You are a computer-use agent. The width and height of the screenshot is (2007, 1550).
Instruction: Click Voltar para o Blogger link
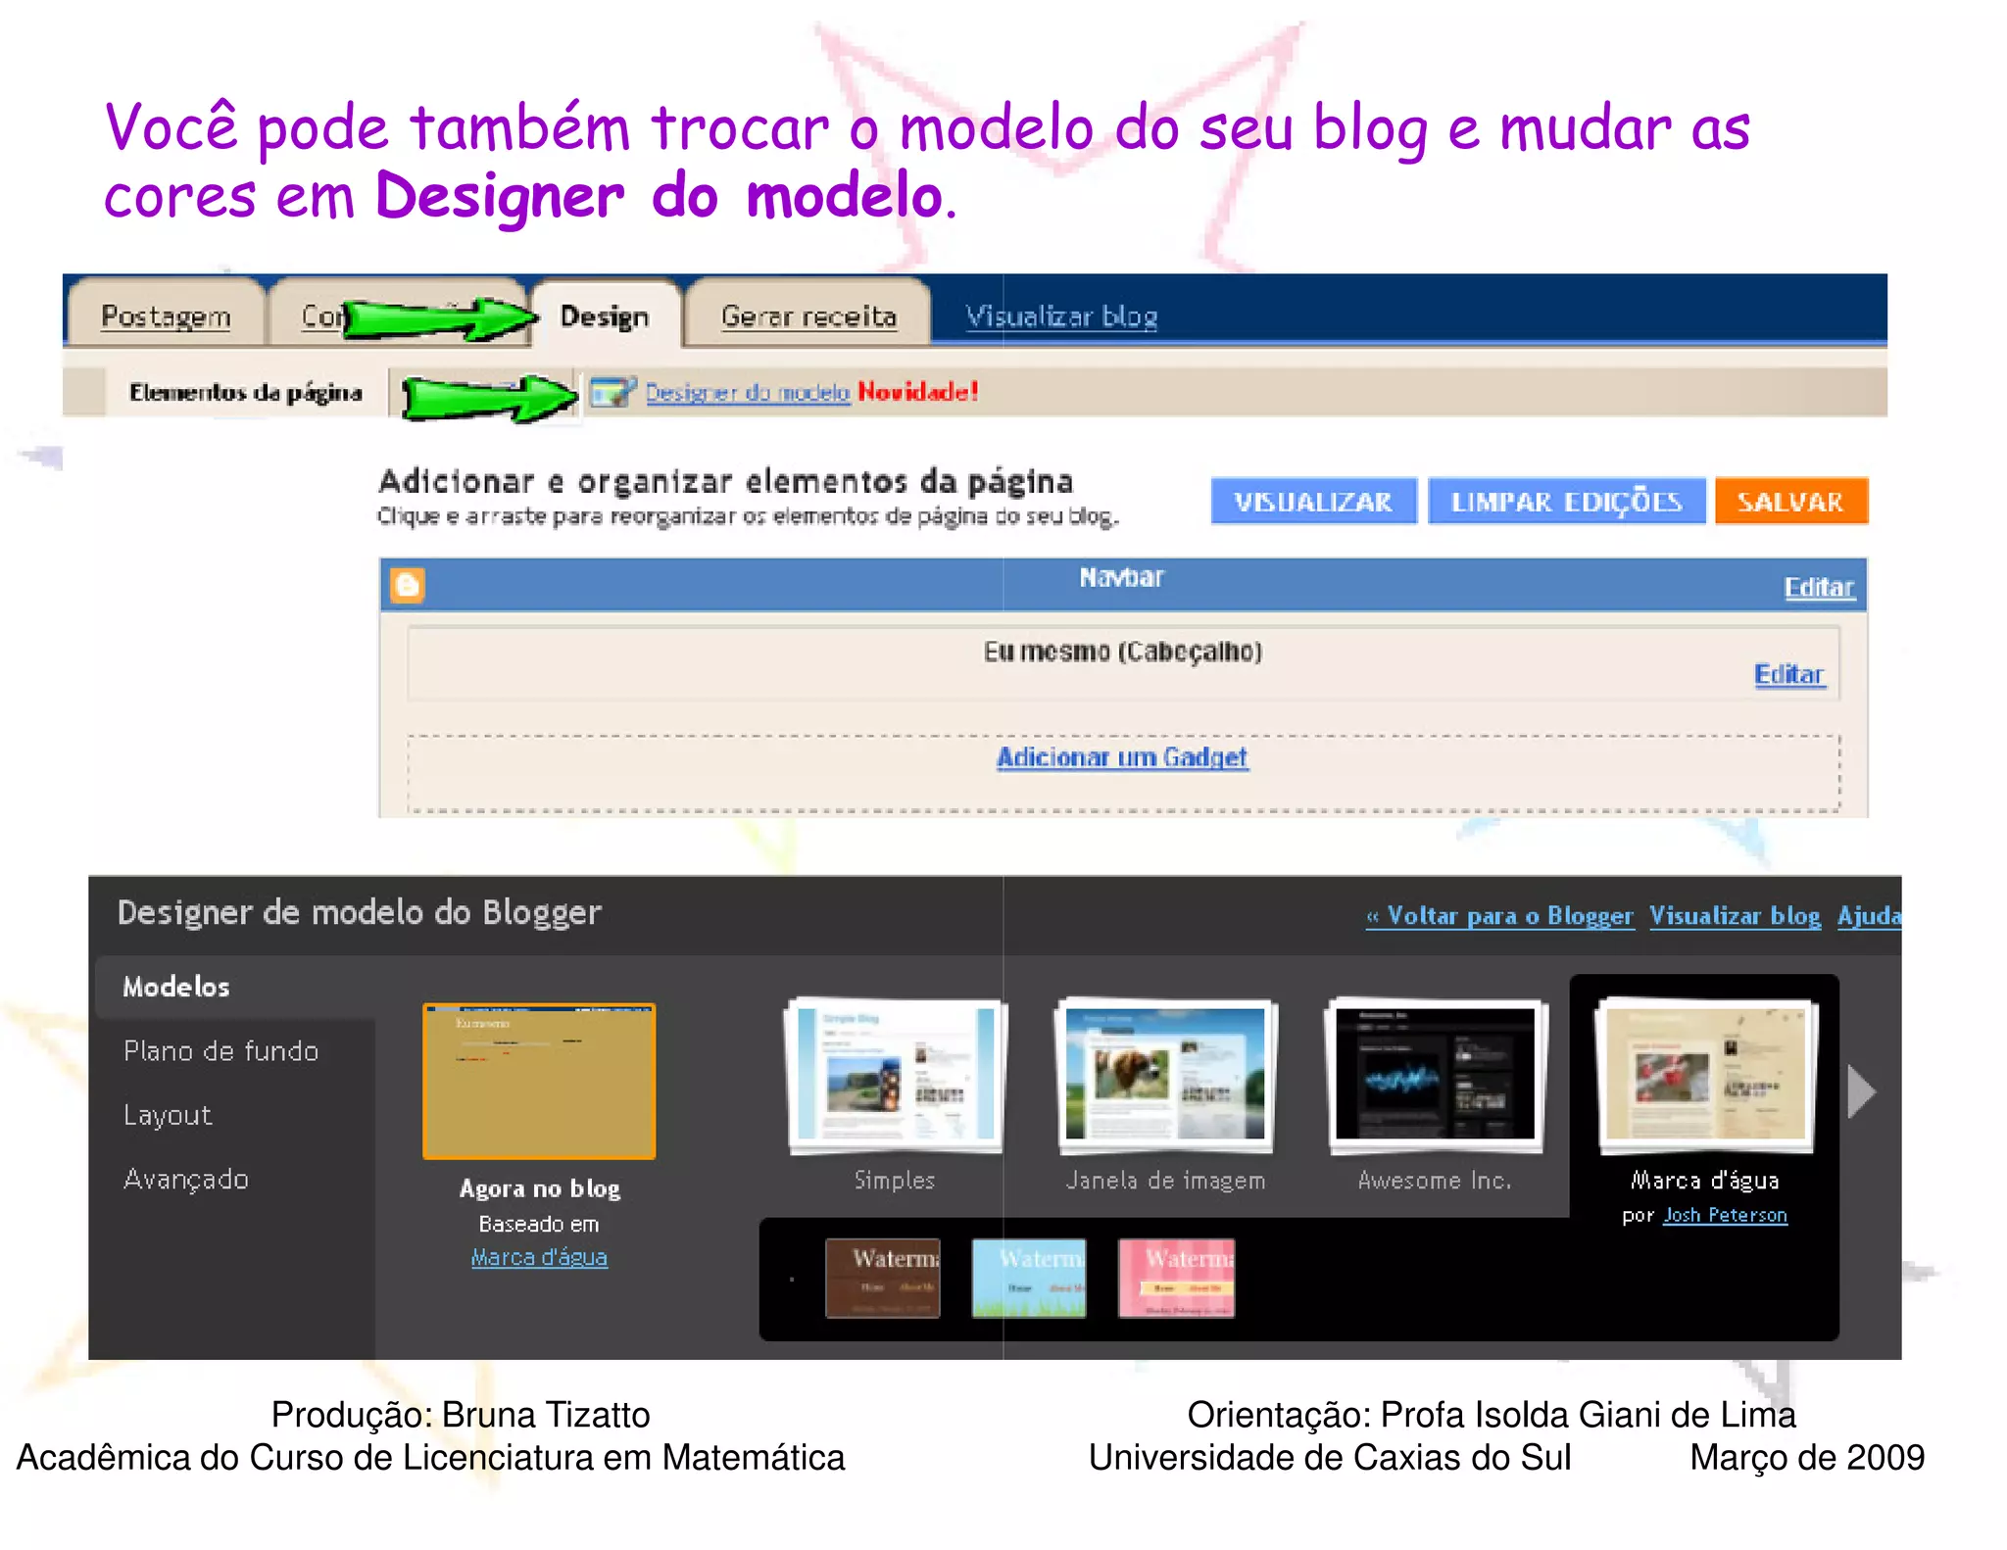1500,916
